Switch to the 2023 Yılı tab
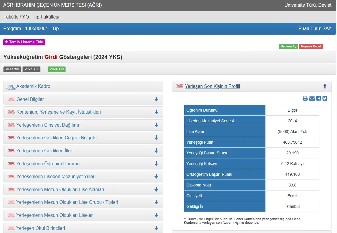 coord(31,69)
